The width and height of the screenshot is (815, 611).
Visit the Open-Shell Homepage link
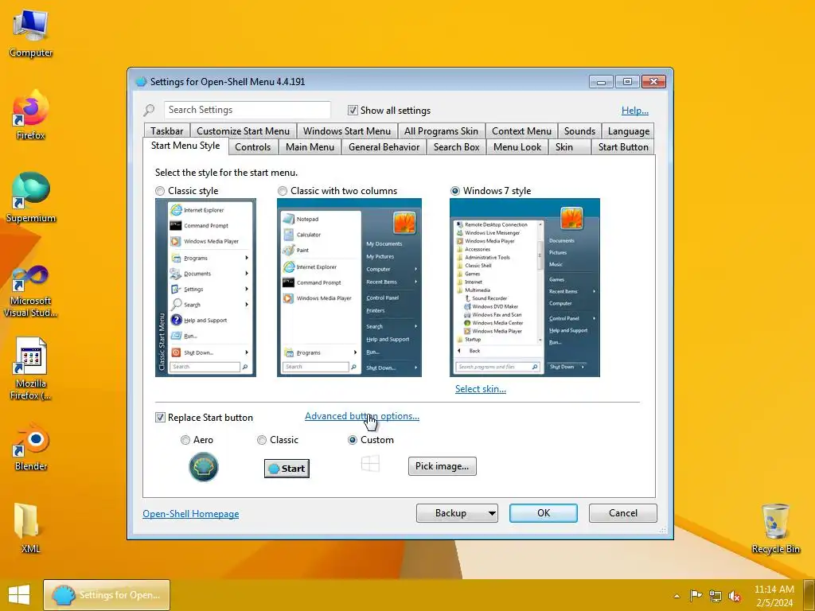pos(191,514)
